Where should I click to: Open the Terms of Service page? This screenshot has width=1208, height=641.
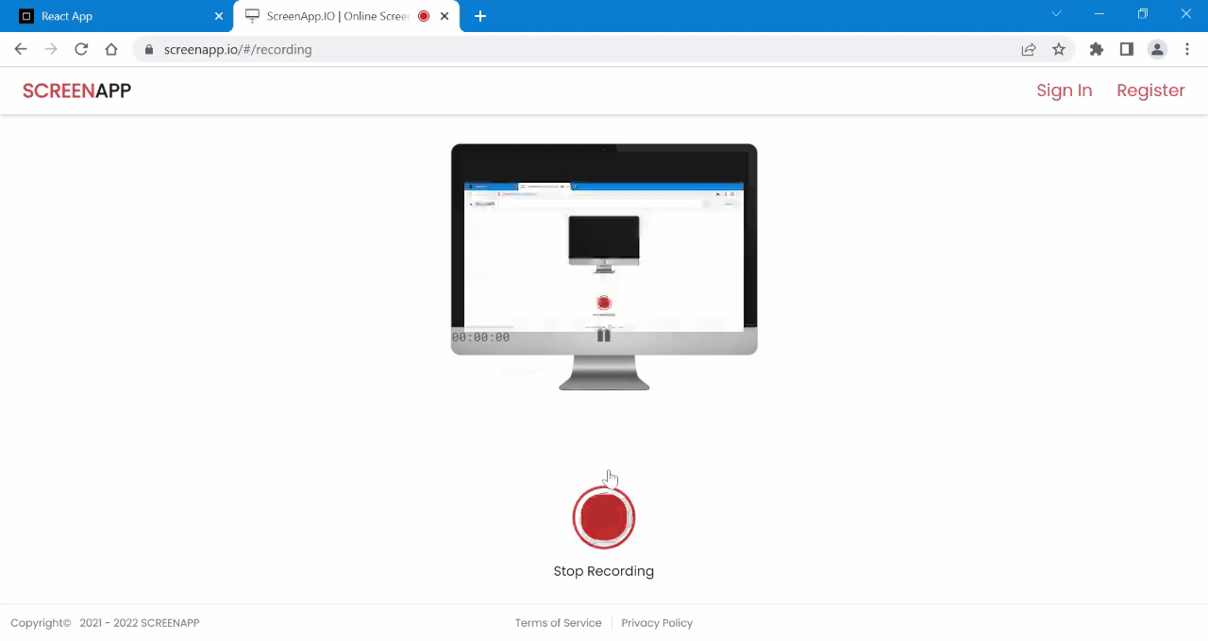click(x=558, y=622)
